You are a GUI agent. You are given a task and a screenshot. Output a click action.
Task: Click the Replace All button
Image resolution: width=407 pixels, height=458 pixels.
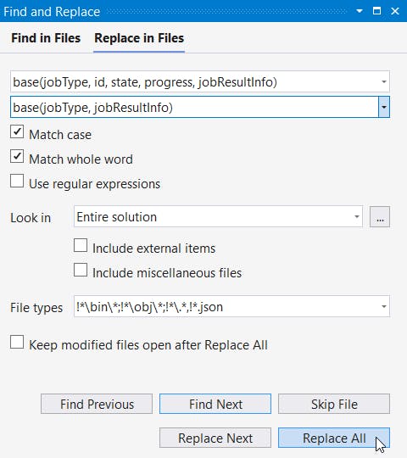334,438
